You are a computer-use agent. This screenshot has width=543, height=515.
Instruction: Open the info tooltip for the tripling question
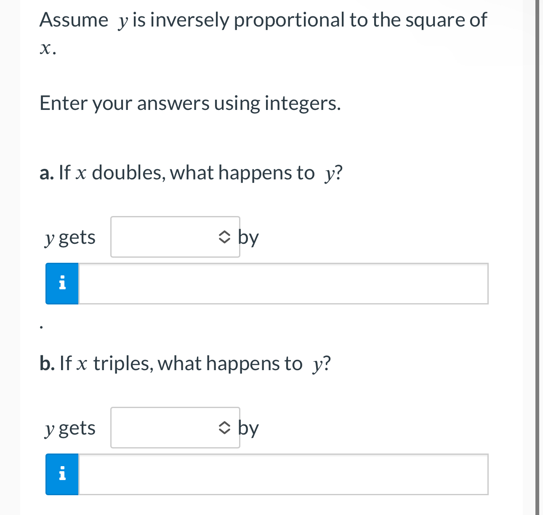(61, 474)
